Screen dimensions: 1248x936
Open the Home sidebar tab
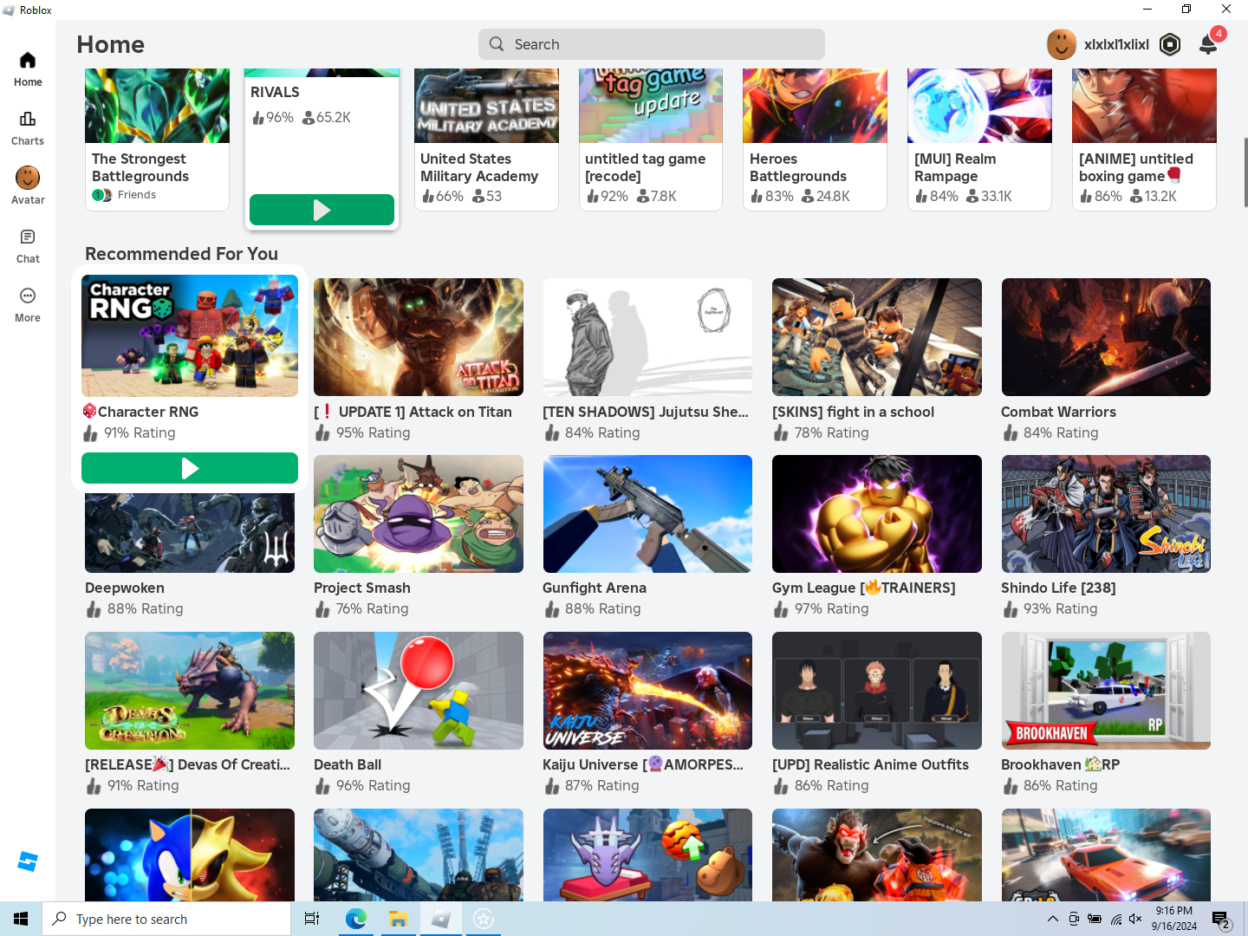[x=28, y=69]
